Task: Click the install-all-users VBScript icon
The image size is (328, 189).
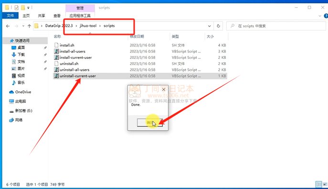Action: click(56, 51)
